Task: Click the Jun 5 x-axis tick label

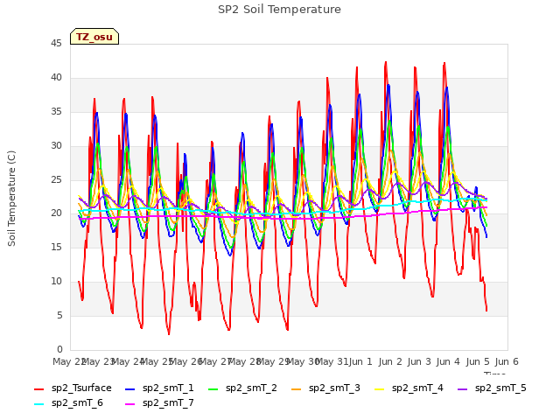Action: (478, 361)
